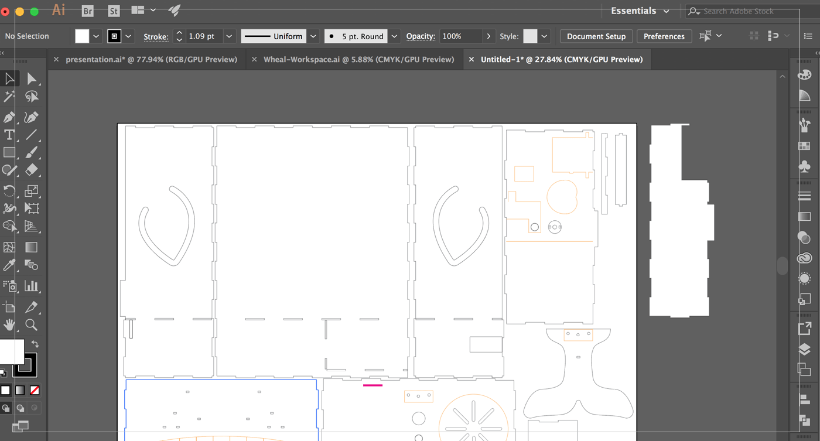The height and width of the screenshot is (441, 820).
Task: Click the Preferences button
Action: coord(664,36)
